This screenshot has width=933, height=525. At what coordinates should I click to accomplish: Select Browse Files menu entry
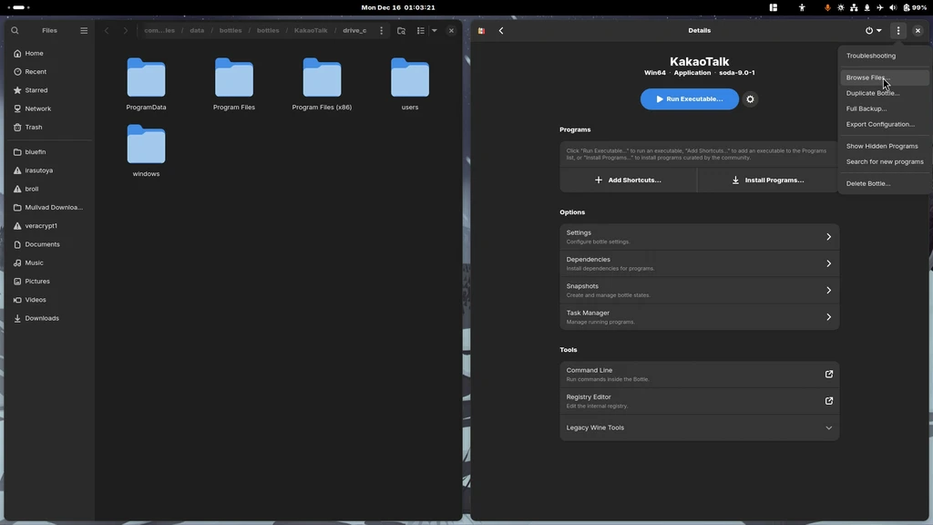click(x=884, y=77)
